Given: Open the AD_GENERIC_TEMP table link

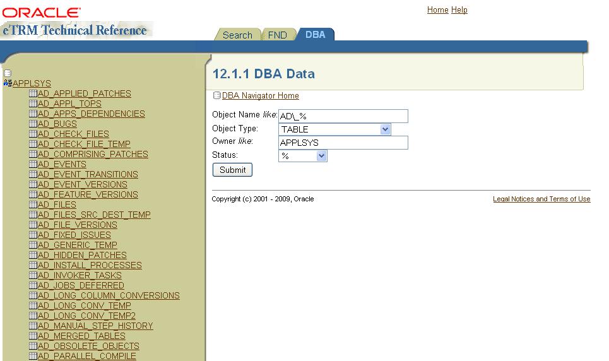Looking at the screenshot, I should [x=77, y=246].
